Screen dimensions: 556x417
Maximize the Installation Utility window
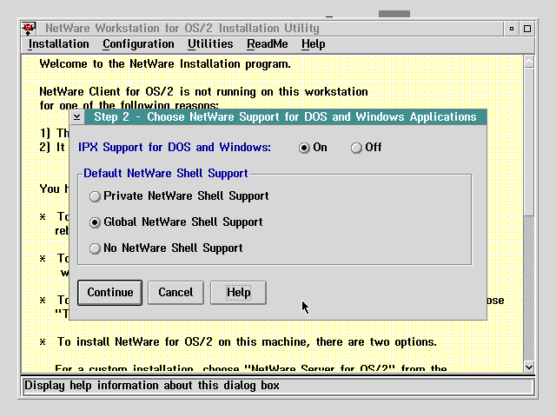(527, 29)
